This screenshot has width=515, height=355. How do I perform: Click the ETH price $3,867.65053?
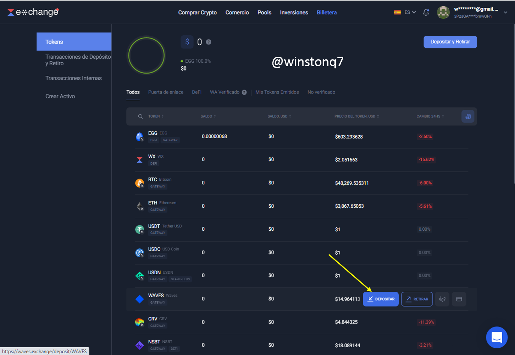(x=349, y=206)
